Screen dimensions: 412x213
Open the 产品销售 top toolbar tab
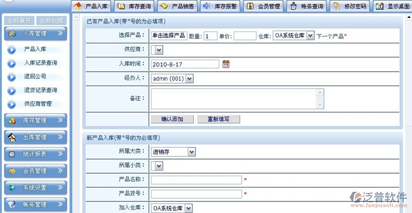coord(177,6)
